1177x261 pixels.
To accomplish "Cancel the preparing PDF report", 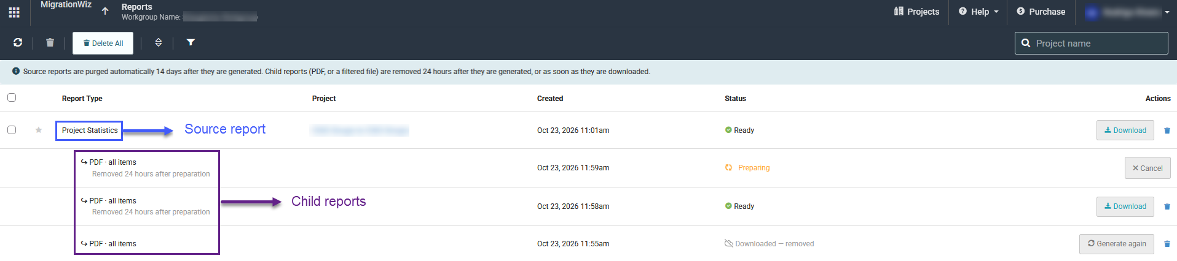I will [1147, 168].
